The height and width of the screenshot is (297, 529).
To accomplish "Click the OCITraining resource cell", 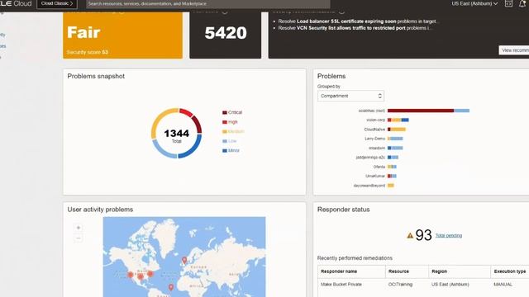I will [x=400, y=285].
